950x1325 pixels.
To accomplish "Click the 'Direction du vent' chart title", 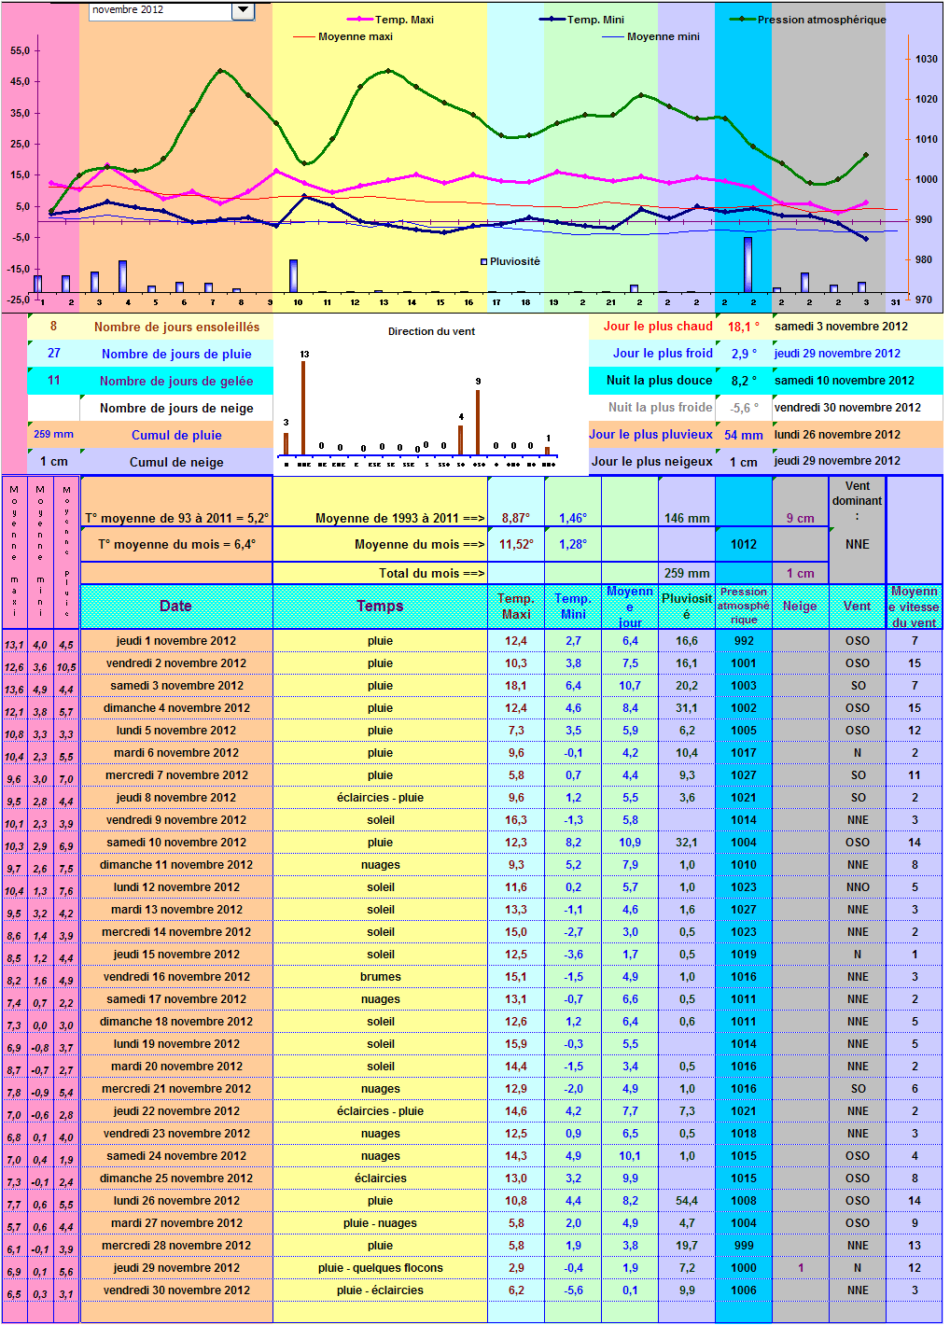I will [431, 331].
